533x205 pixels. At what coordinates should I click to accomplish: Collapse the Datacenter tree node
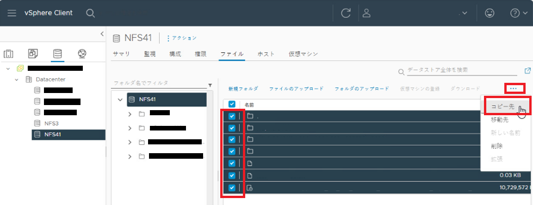[17, 79]
